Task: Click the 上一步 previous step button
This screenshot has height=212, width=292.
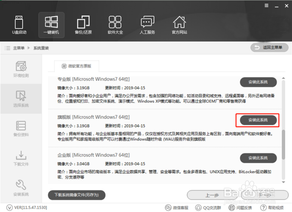Action: 212,195
